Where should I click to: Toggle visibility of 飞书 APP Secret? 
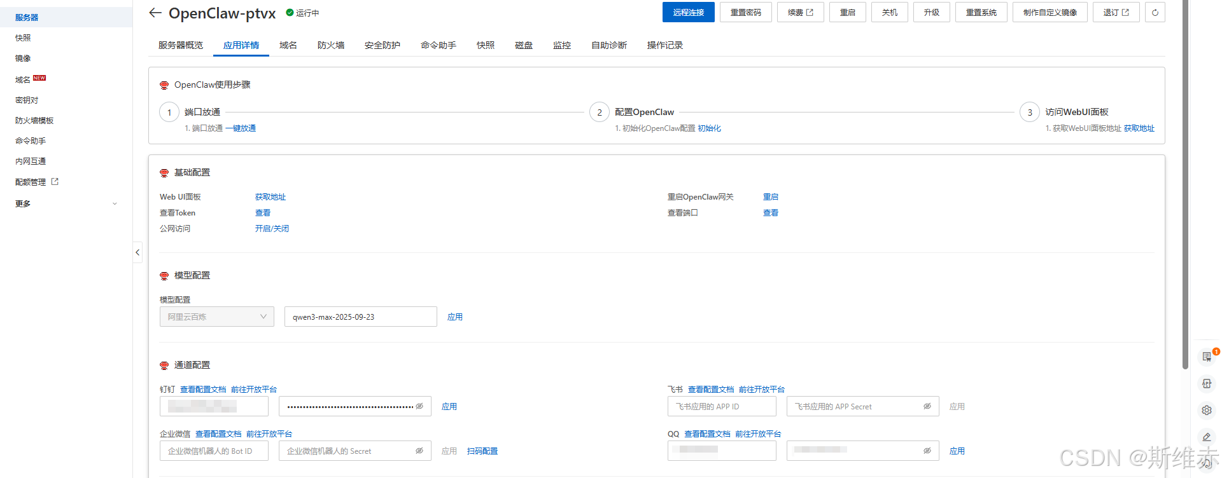tap(927, 406)
